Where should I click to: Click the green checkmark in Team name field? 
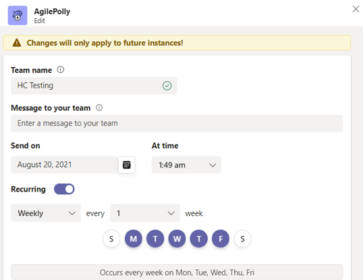167,86
